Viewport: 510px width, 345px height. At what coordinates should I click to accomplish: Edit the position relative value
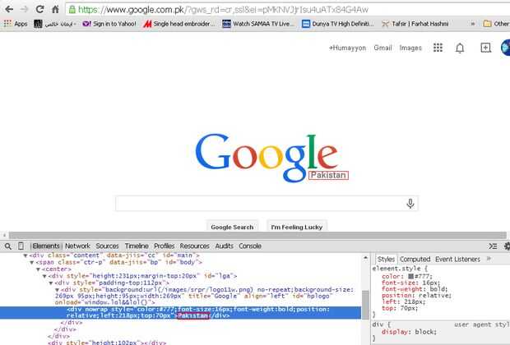click(434, 295)
